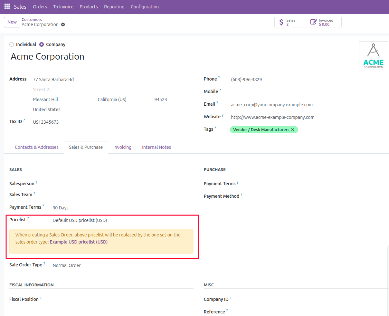
Task: Open the Products menu
Action: pos(89,7)
